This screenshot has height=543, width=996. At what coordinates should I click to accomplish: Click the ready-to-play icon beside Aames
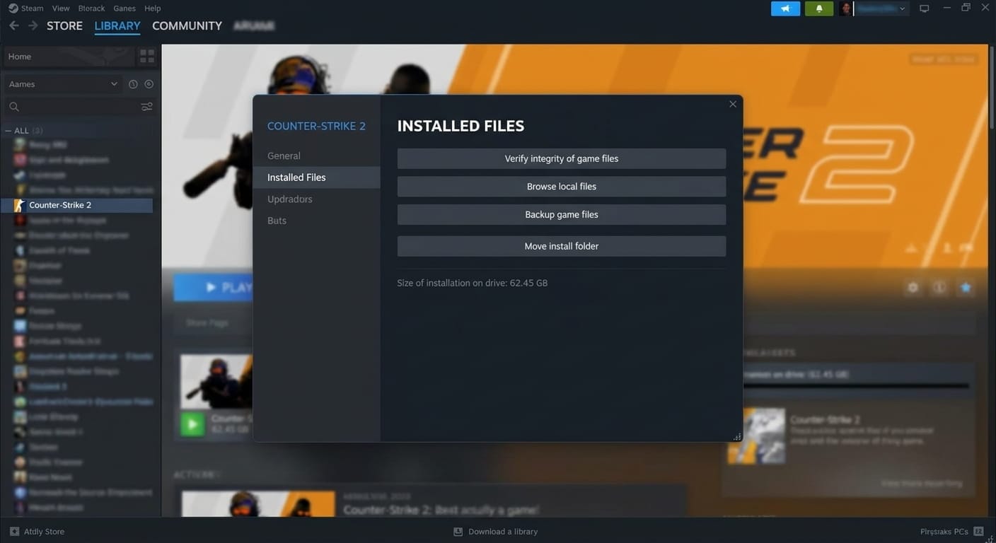[x=149, y=84]
